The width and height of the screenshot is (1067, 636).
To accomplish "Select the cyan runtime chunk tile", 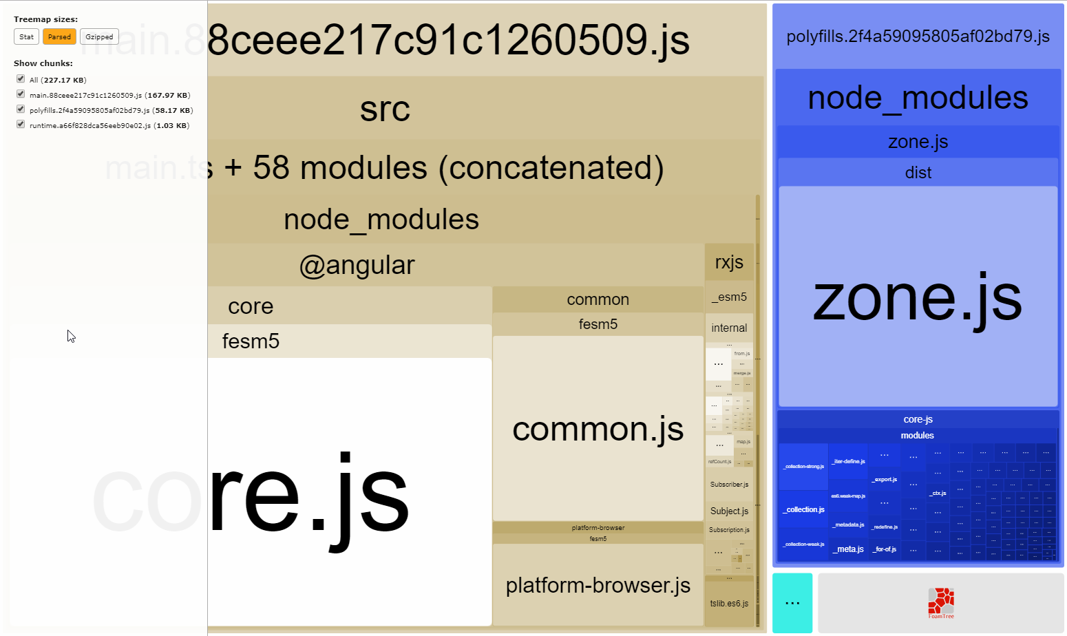I will tap(792, 603).
